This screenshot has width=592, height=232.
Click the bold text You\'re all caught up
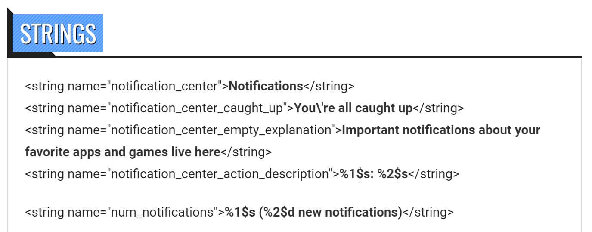coord(353,108)
